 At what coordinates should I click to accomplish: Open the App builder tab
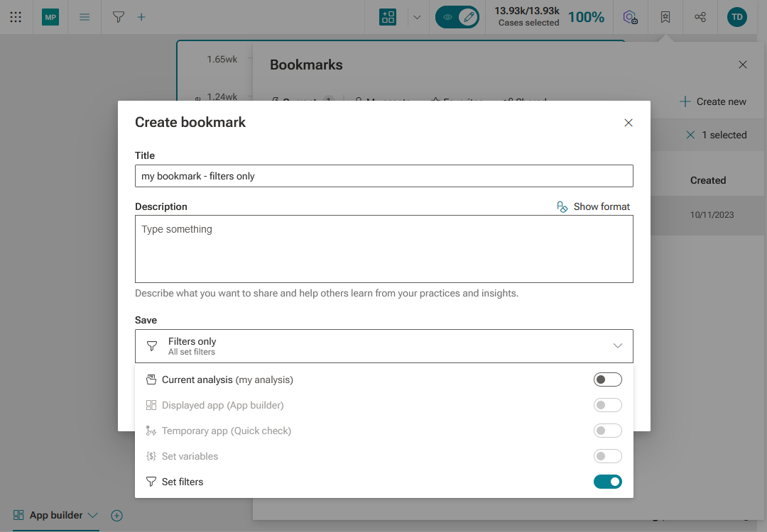coord(56,516)
